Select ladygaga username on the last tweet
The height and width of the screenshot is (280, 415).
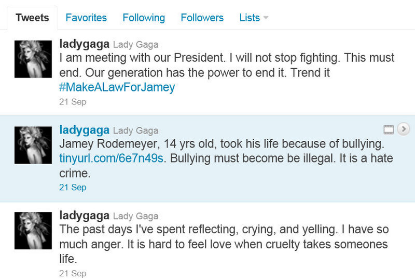coord(85,216)
